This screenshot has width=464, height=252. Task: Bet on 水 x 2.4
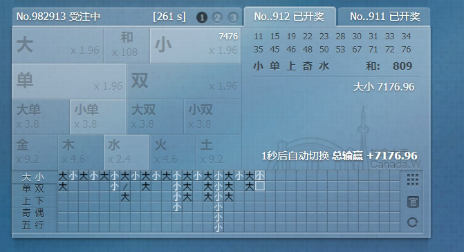pos(127,152)
